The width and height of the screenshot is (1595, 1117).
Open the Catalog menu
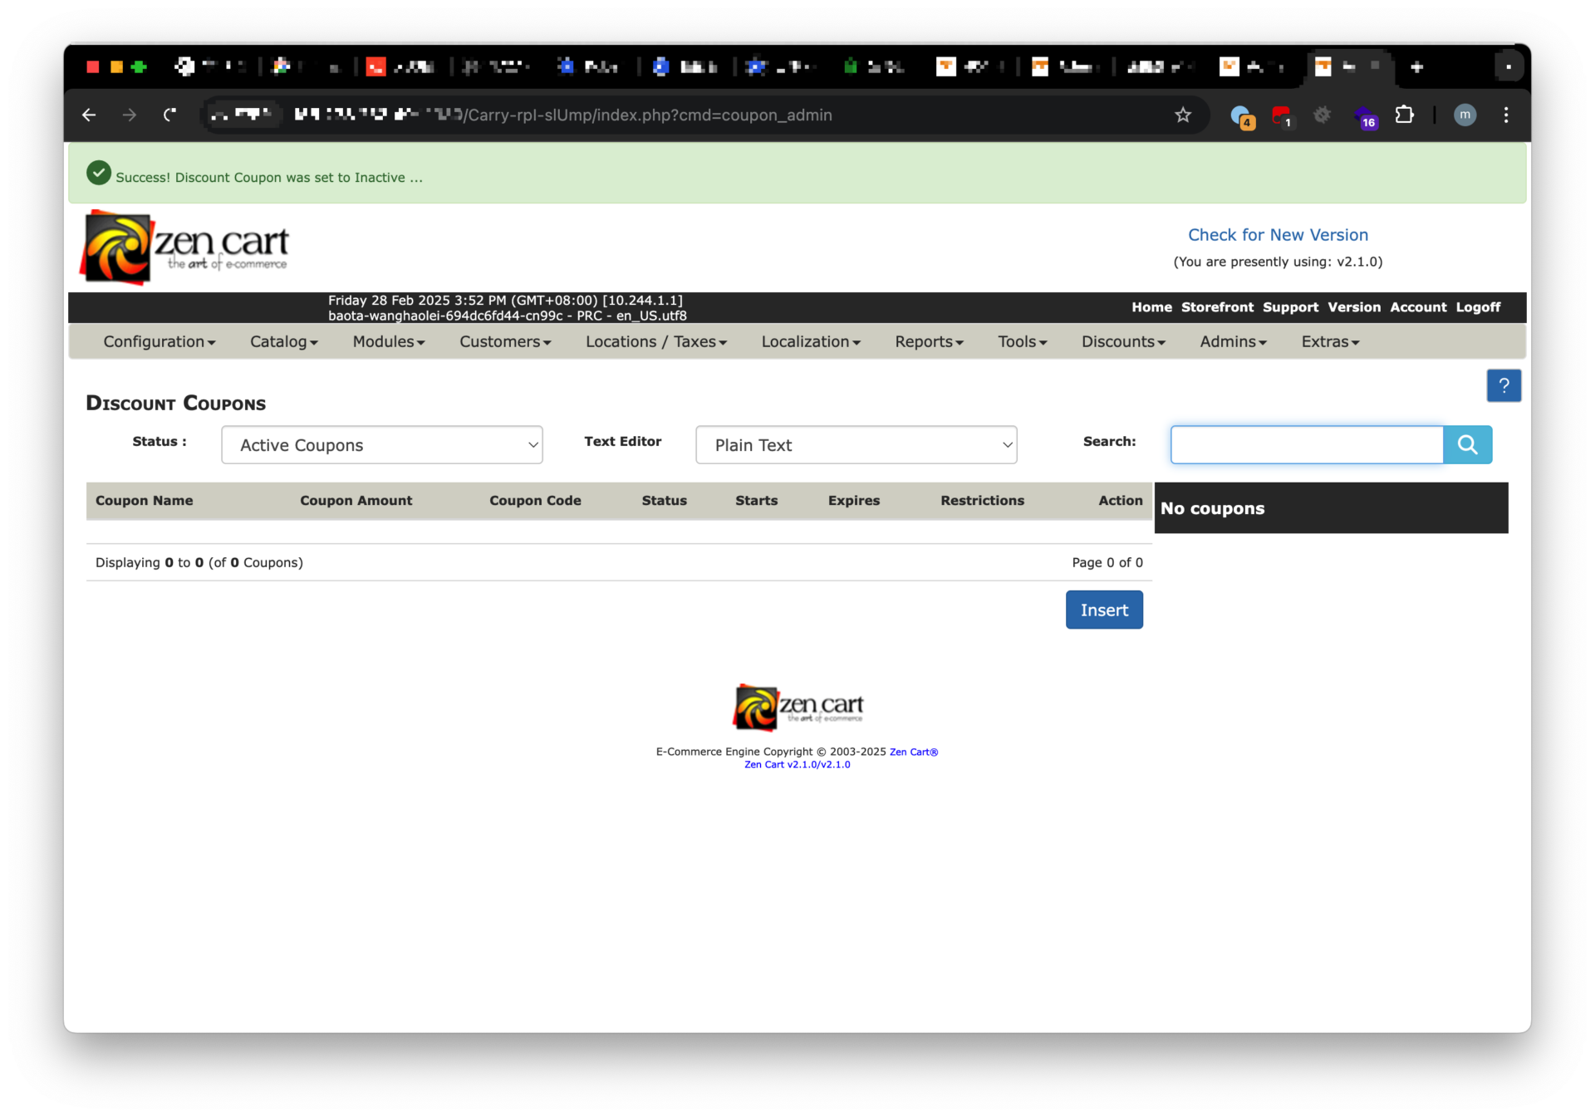coord(283,341)
